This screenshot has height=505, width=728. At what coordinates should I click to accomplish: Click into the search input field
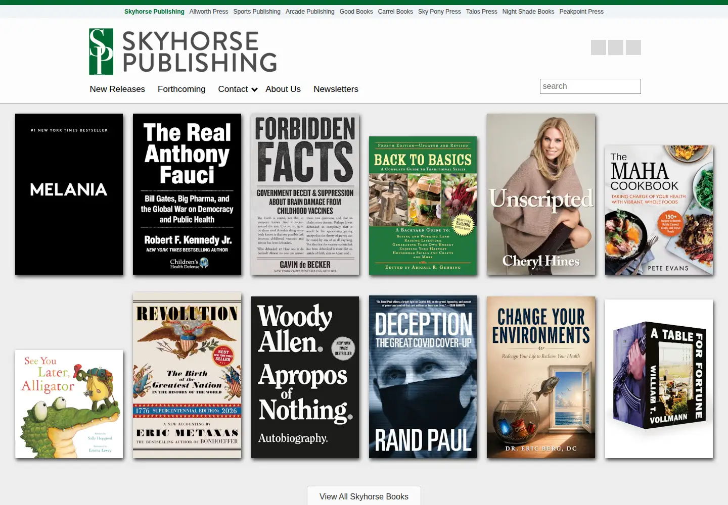(590, 86)
